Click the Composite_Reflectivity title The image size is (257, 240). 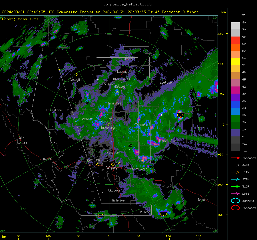click(x=128, y=4)
